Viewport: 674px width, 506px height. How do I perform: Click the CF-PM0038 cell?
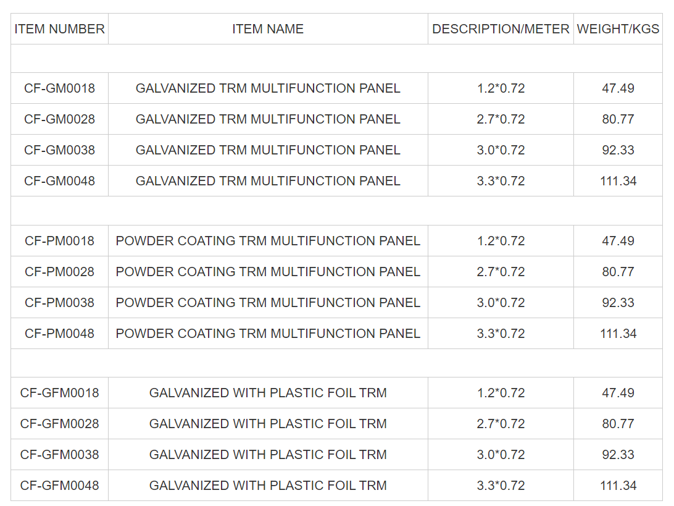[60, 303]
